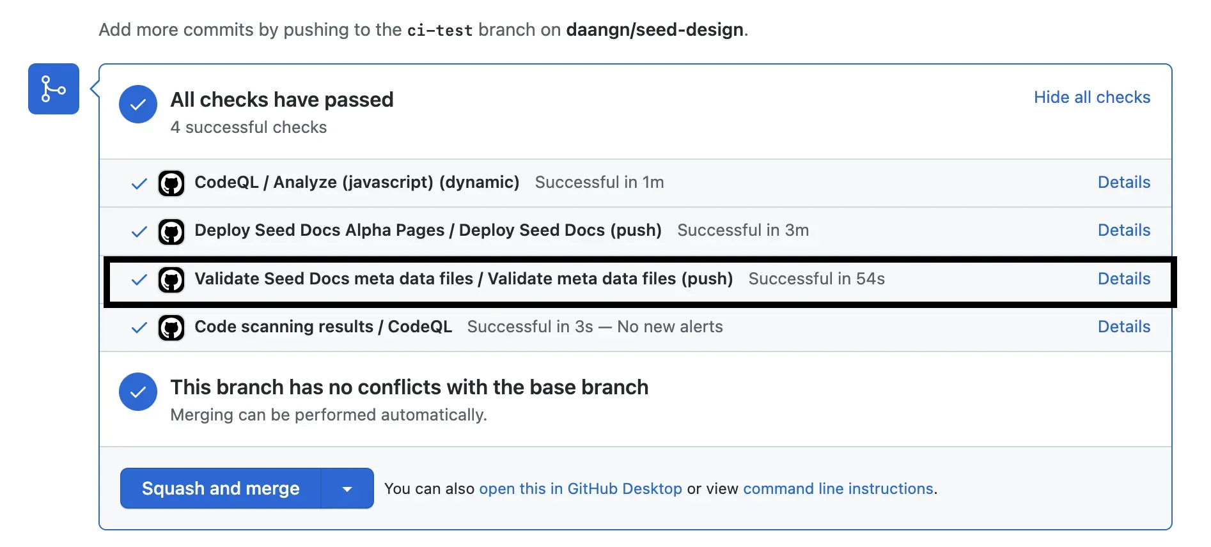
Task: Collapse checks with Hide all checks
Action: (x=1091, y=97)
